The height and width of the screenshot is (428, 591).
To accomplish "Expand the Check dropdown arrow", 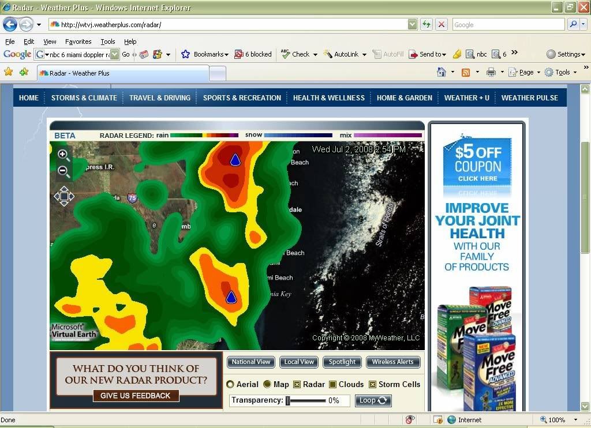I will [x=315, y=55].
